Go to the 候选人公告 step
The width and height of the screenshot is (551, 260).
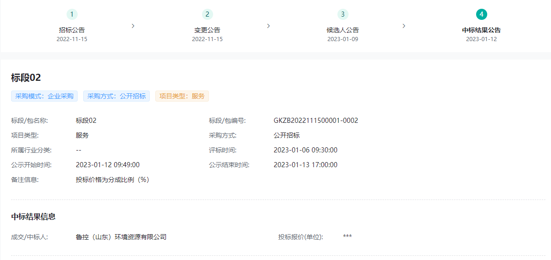coord(343,30)
